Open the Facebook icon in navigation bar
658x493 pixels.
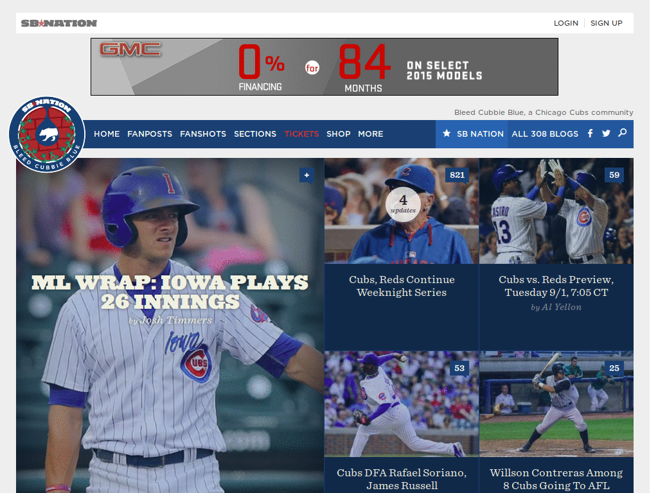590,134
